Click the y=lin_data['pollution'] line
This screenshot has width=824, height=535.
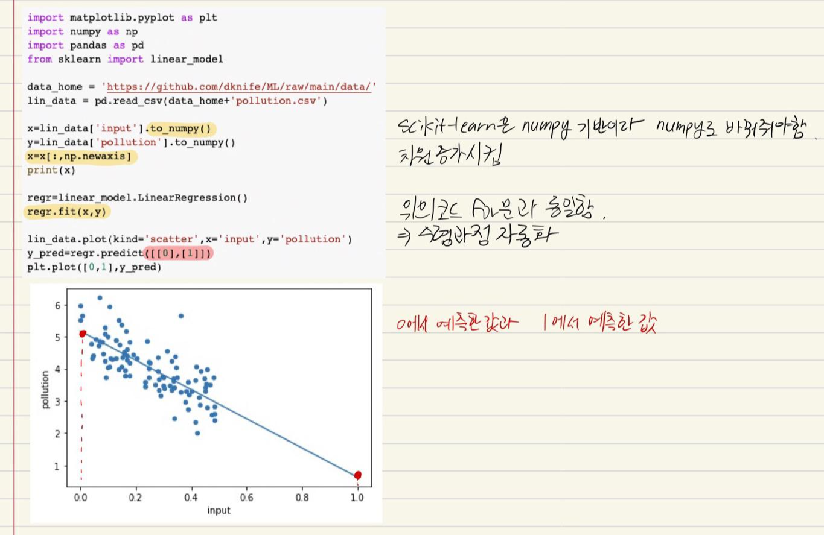coord(131,142)
